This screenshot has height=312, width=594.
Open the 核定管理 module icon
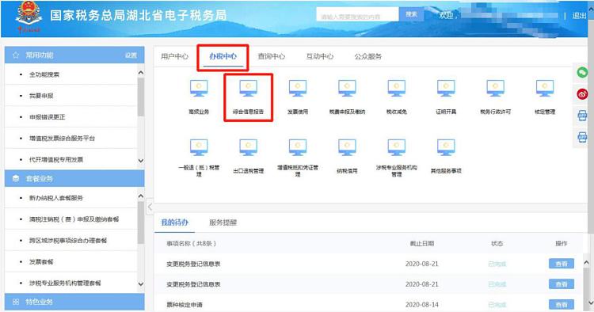(x=545, y=89)
